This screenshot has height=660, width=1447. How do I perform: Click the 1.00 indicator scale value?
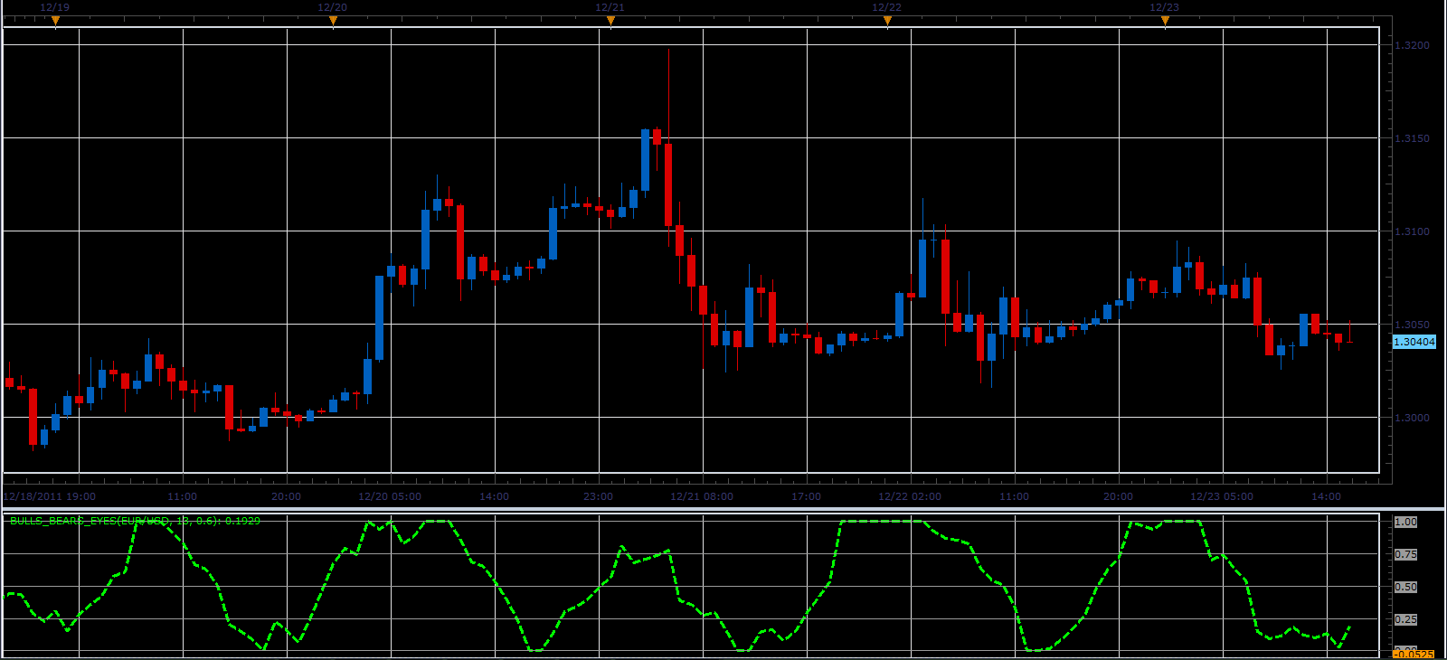click(x=1405, y=522)
